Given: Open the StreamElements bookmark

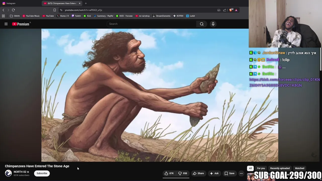Looking at the screenshot, I should tap(161, 16).
